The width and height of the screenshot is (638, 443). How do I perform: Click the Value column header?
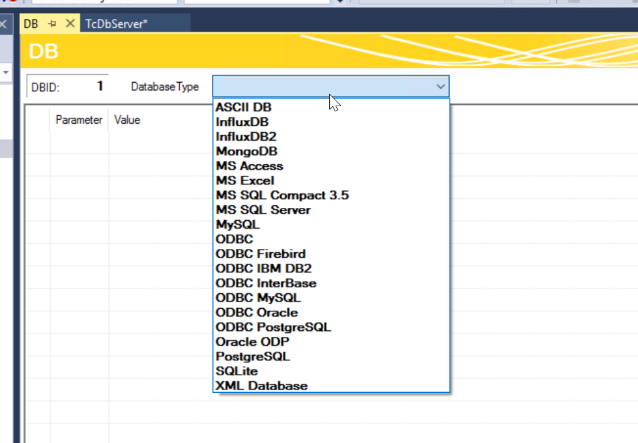[x=127, y=120]
